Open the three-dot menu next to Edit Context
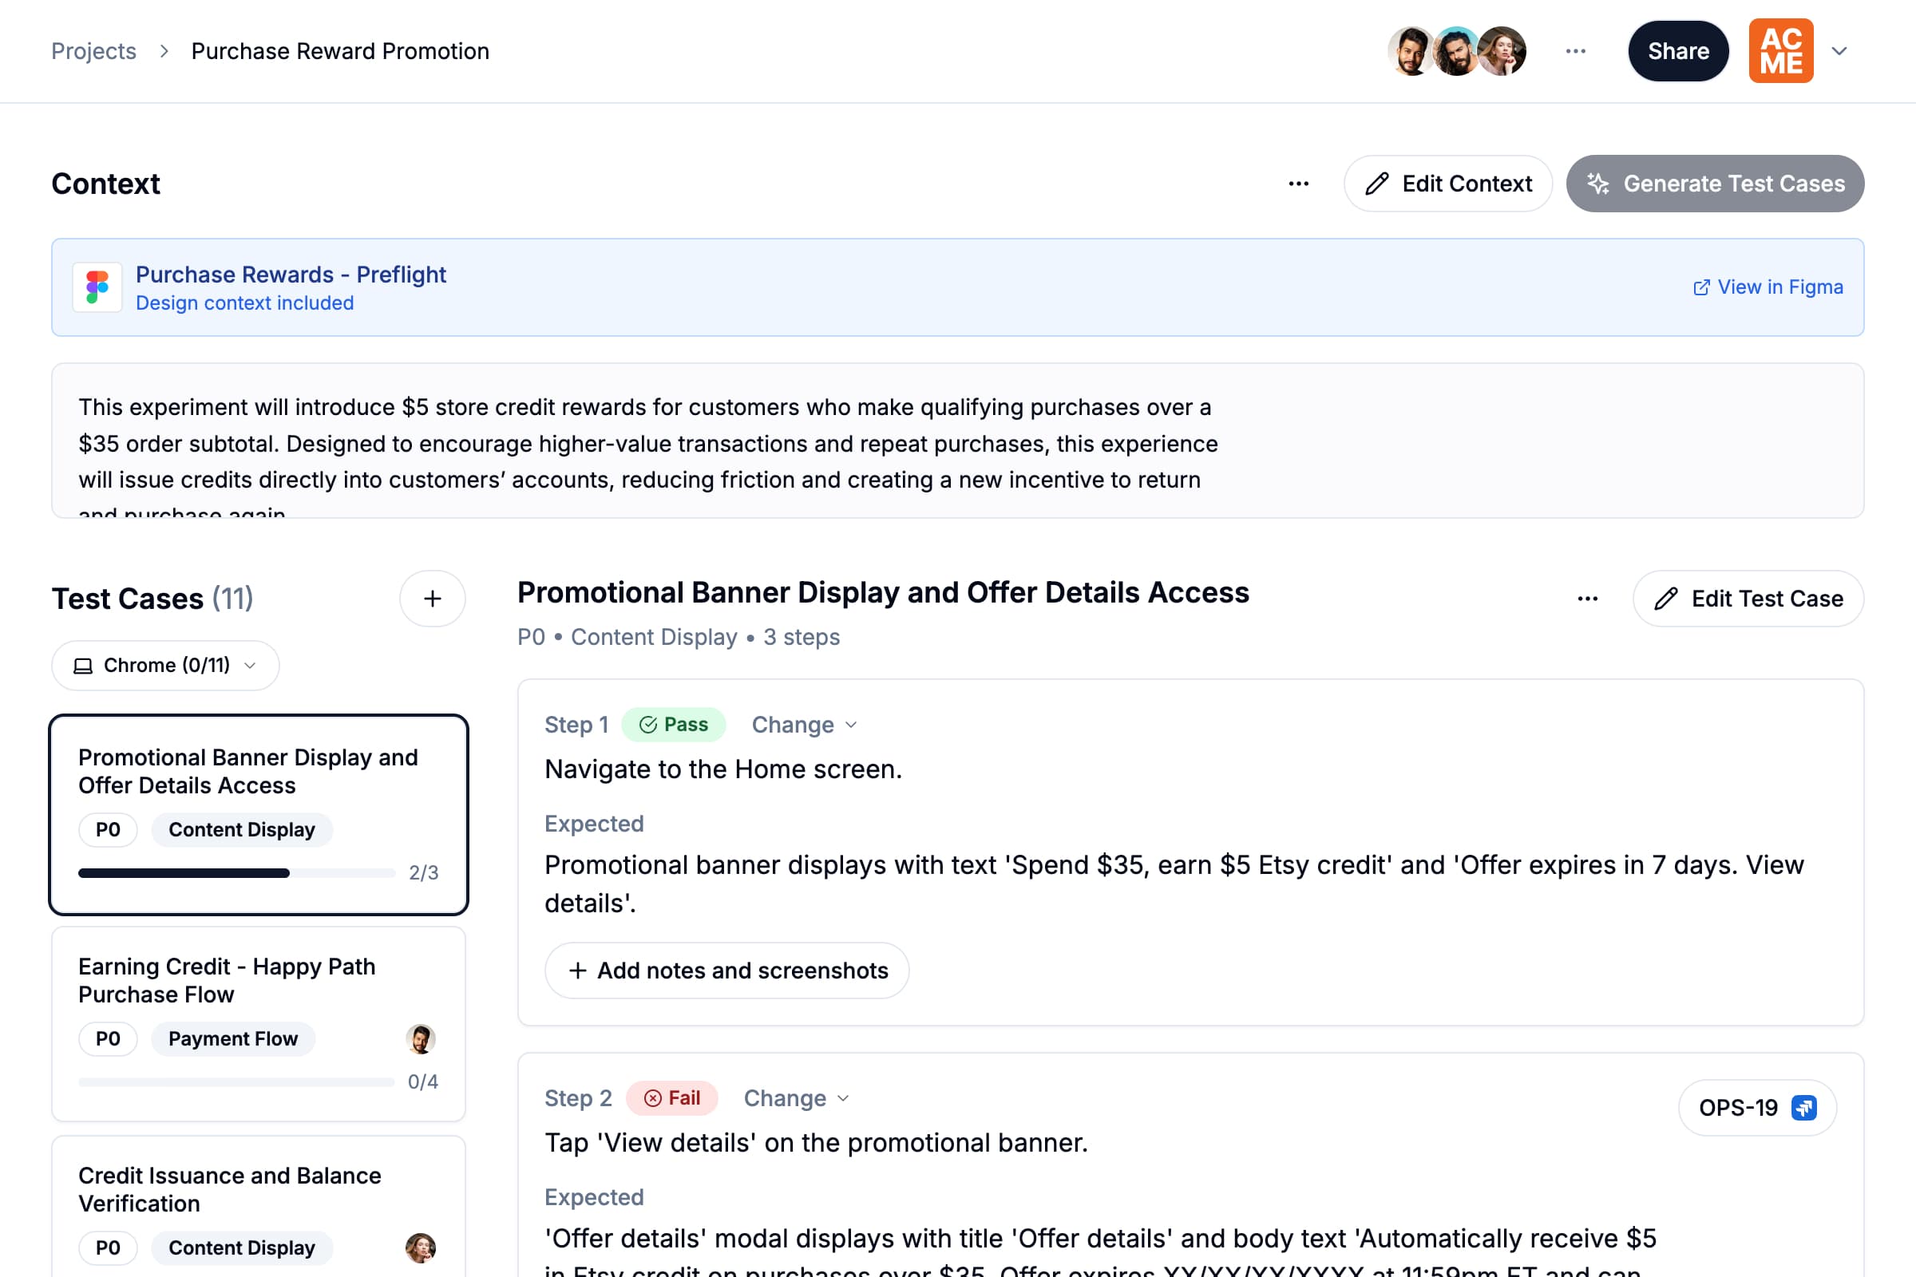The image size is (1916, 1277). (x=1299, y=184)
